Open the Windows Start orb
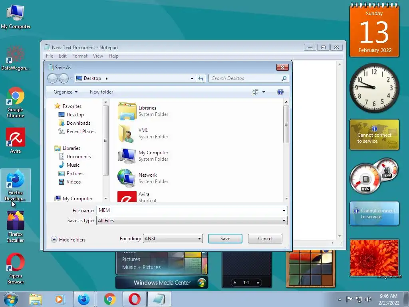 tap(10, 299)
